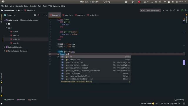The image size is (188, 106).
Task: Open the en keyboard layout menu
Action: [146, 2]
